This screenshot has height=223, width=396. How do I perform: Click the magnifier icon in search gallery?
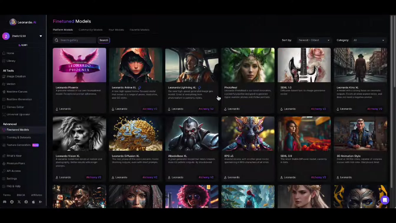click(x=57, y=40)
